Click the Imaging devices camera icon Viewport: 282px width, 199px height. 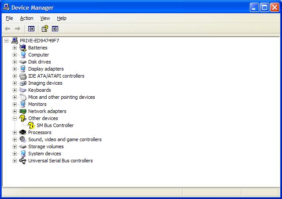coord(23,83)
